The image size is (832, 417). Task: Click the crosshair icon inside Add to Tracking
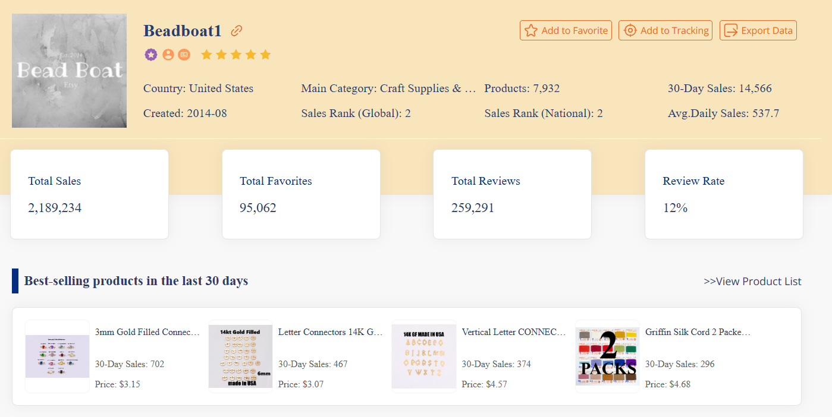629,30
